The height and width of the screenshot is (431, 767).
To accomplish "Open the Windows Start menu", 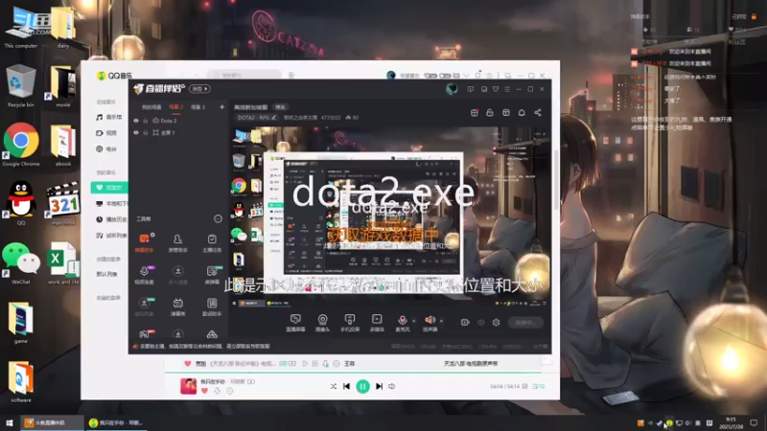I will pyautogui.click(x=10, y=422).
